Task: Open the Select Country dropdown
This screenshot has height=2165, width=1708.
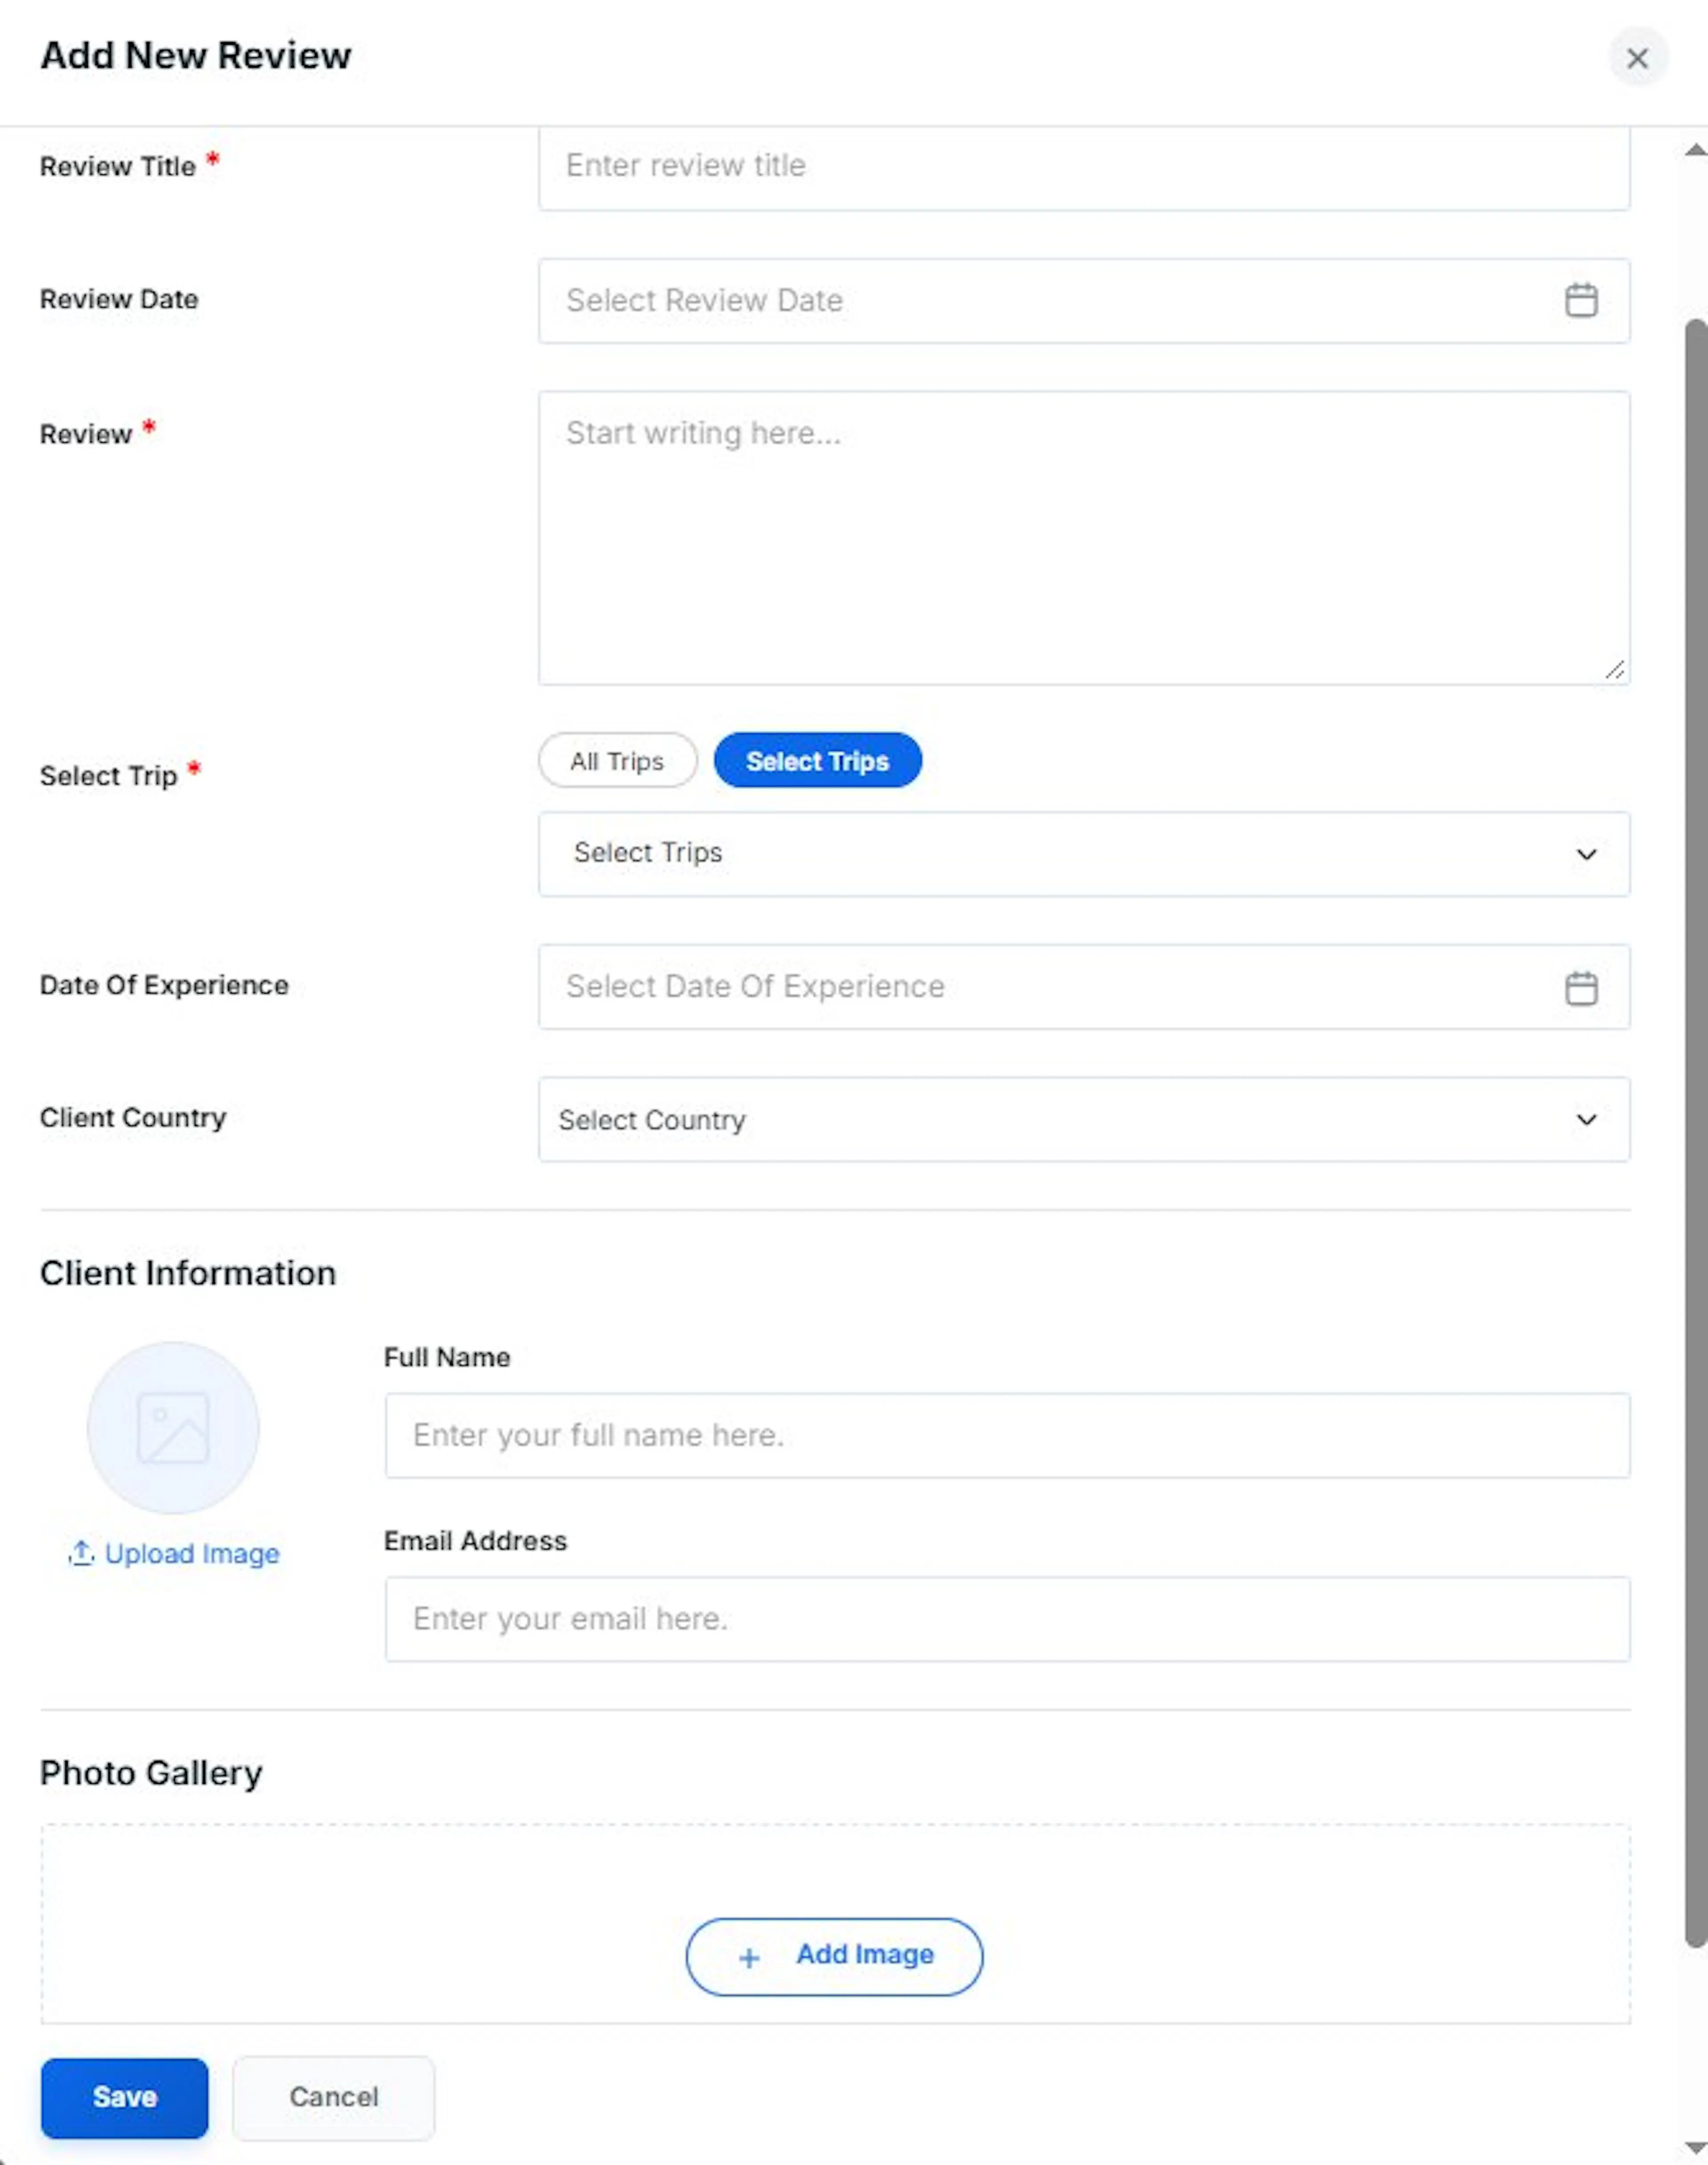Action: tap(1084, 1119)
